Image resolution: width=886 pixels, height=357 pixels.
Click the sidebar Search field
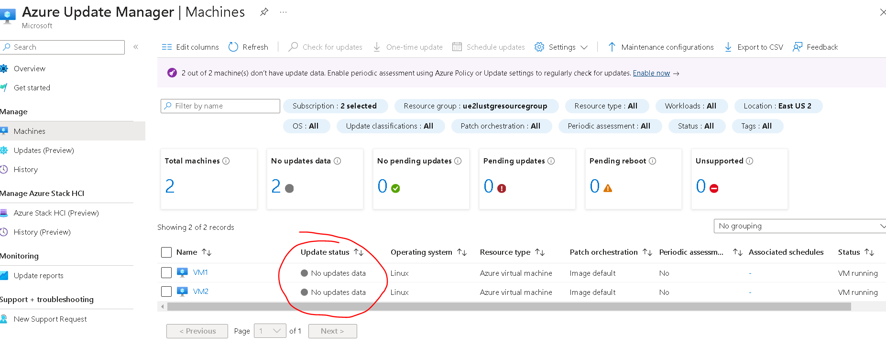(63, 47)
